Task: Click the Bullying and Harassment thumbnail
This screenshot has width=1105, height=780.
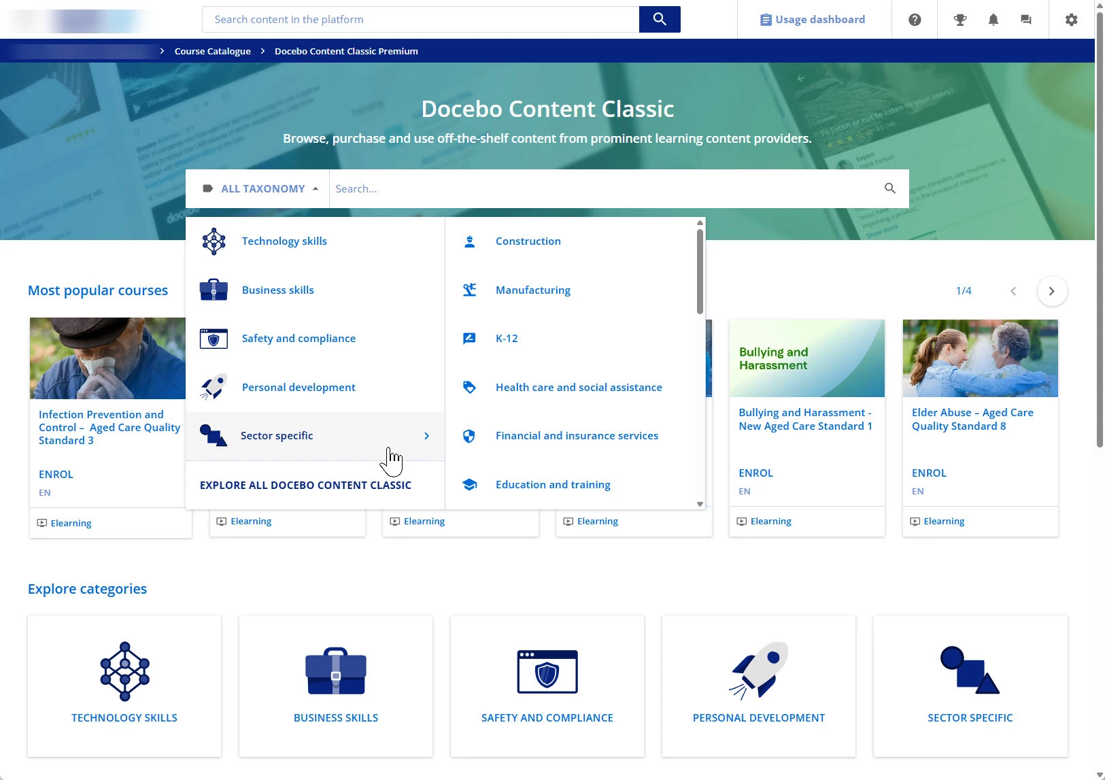Action: pos(807,358)
